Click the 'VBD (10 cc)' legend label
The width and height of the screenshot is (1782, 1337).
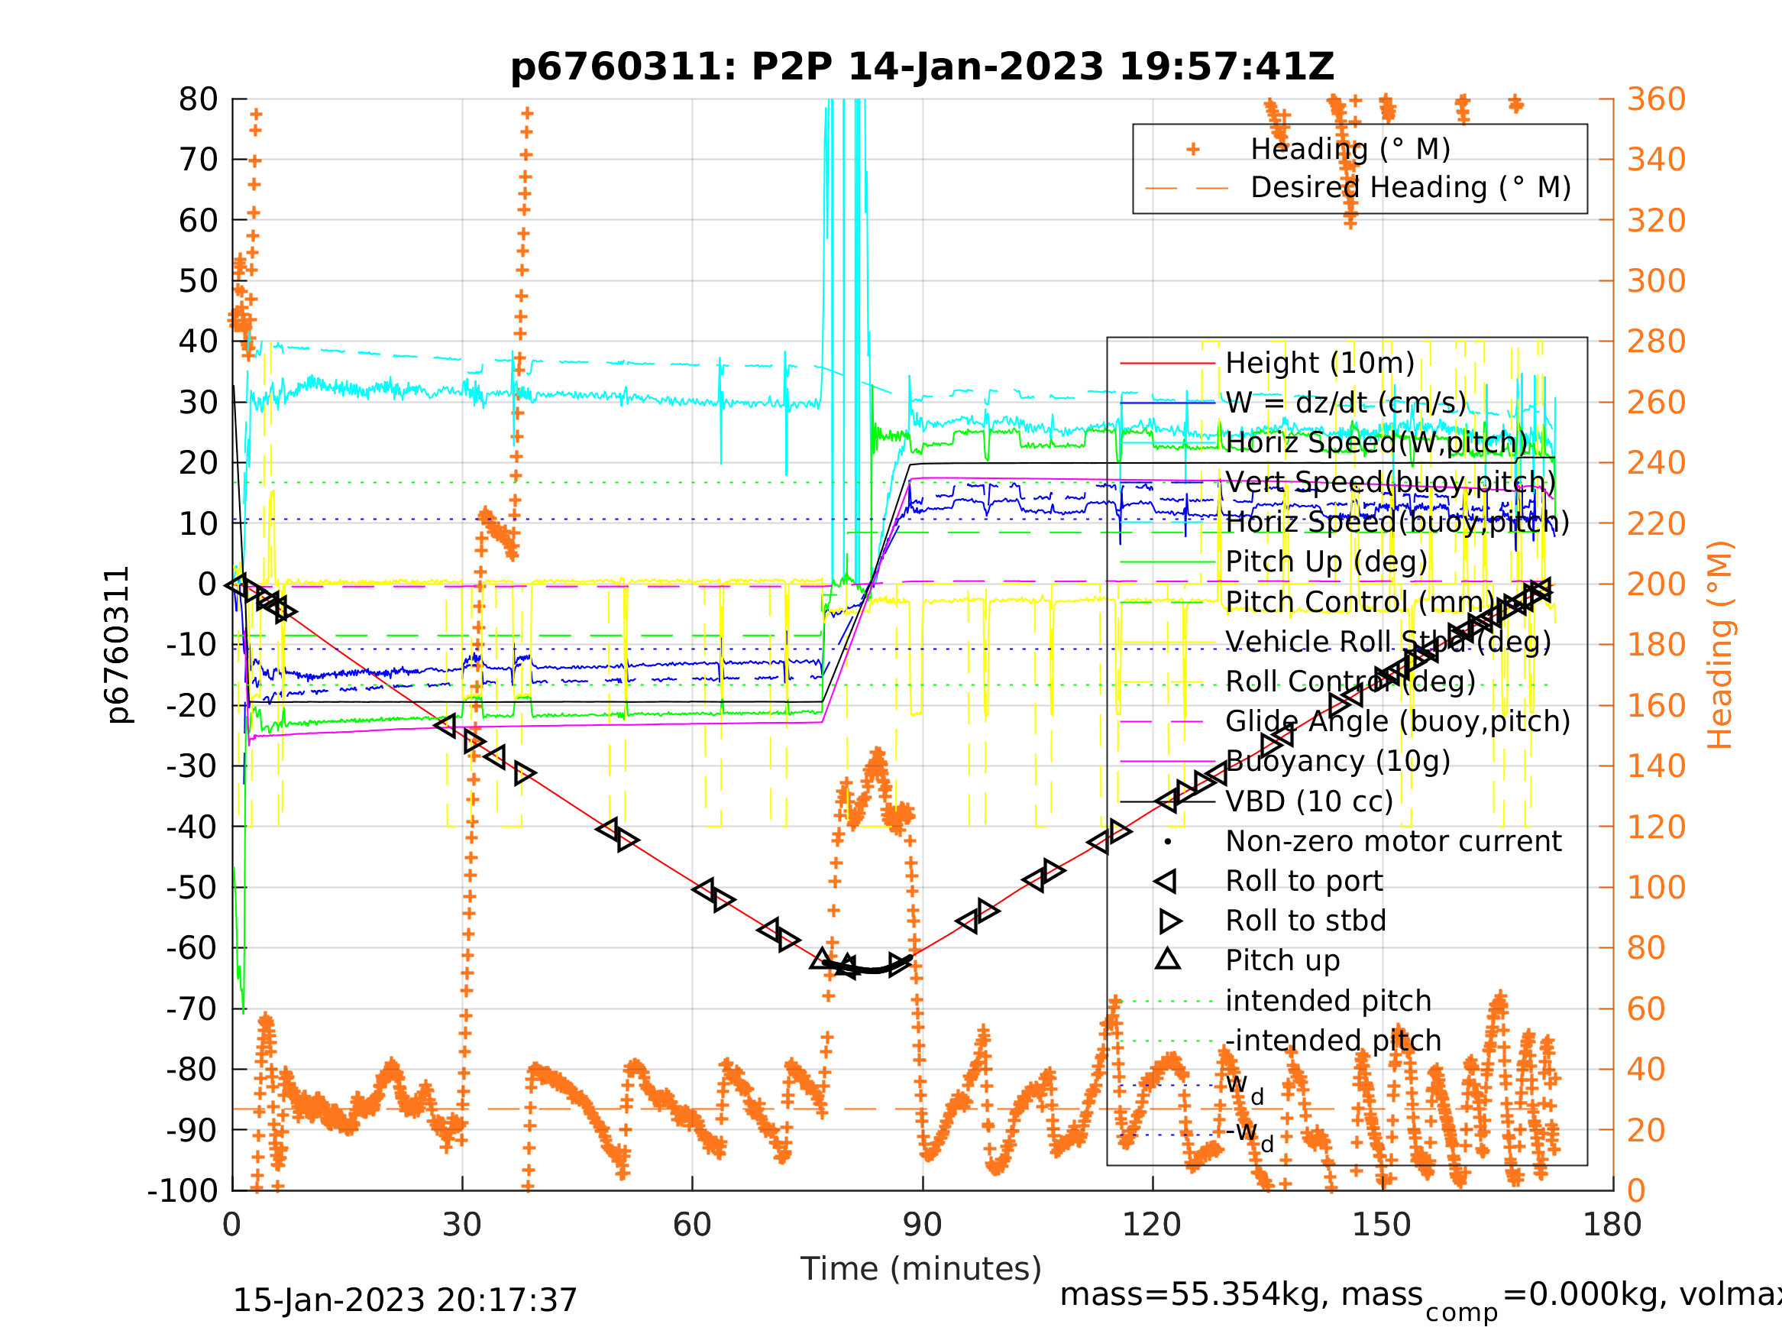[1309, 801]
